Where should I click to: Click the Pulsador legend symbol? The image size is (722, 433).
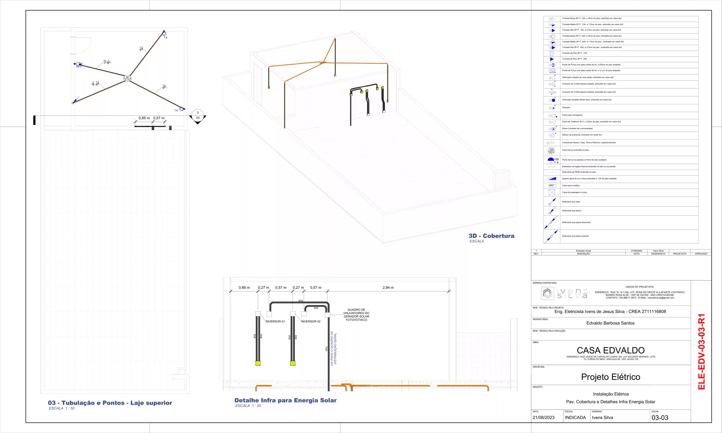coord(552,108)
